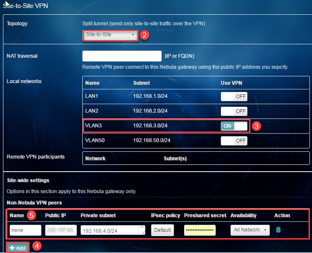This screenshot has width=312, height=253.
Task: Click the NAT traversal input field
Action: point(122,56)
